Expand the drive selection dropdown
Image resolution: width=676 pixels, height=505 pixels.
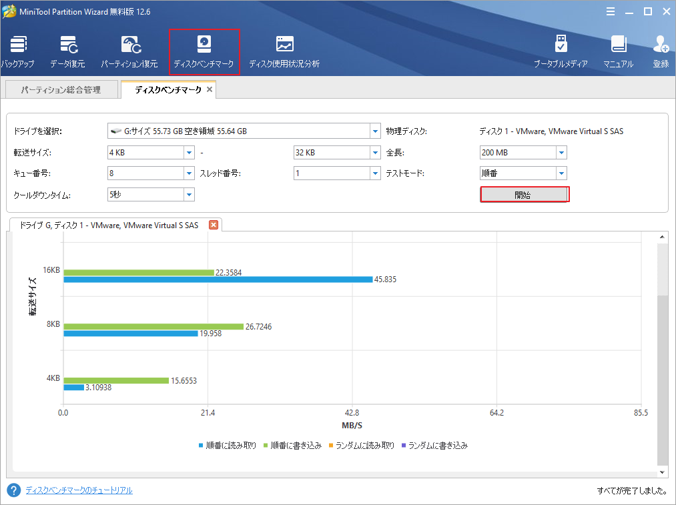coord(375,131)
